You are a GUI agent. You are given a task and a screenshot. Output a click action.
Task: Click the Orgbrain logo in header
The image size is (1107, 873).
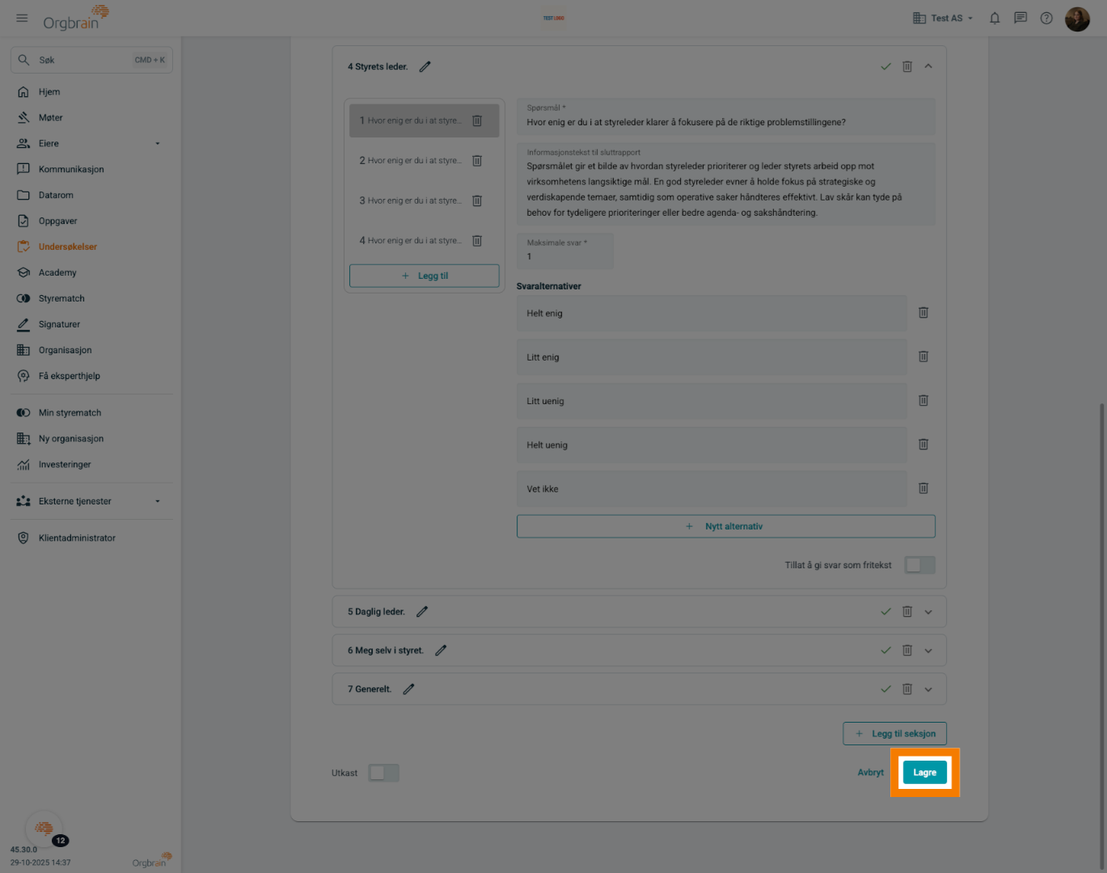[75, 18]
